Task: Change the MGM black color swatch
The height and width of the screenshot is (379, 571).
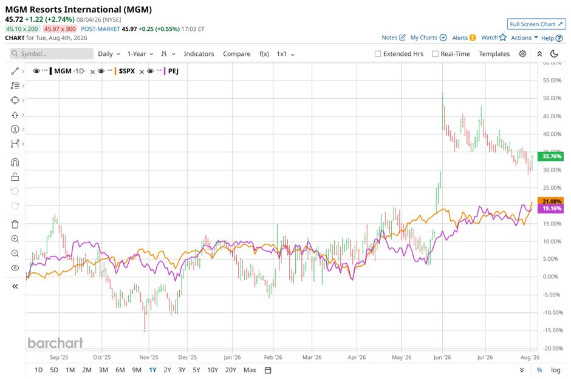Action: pyautogui.click(x=50, y=71)
